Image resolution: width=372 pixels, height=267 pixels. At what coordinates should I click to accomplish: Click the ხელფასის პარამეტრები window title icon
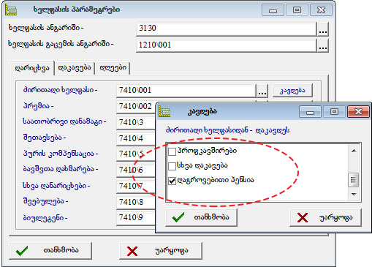click(x=11, y=10)
